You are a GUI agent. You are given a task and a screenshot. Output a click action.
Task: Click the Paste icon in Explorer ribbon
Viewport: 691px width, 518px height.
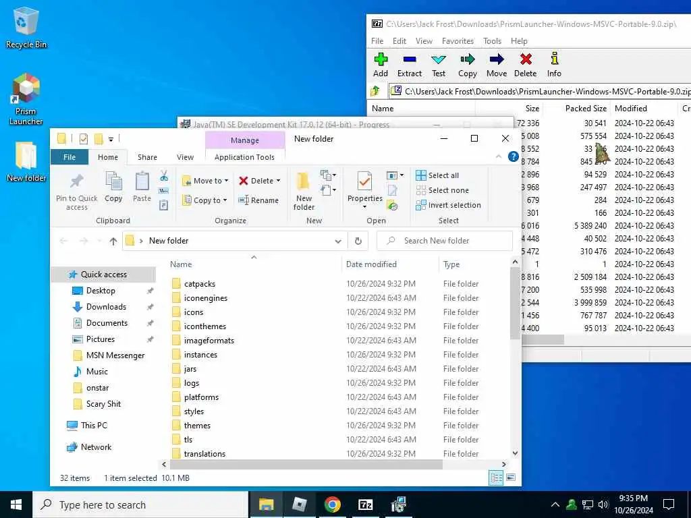coord(142,187)
